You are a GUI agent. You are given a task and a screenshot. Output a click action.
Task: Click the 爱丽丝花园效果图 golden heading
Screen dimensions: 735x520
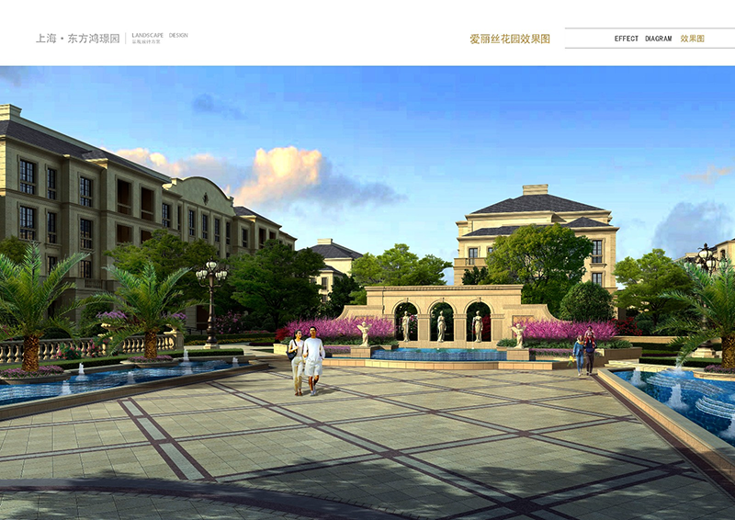(510, 40)
